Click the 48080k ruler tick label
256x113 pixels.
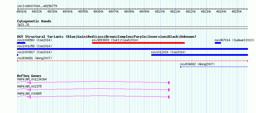tap(129, 11)
